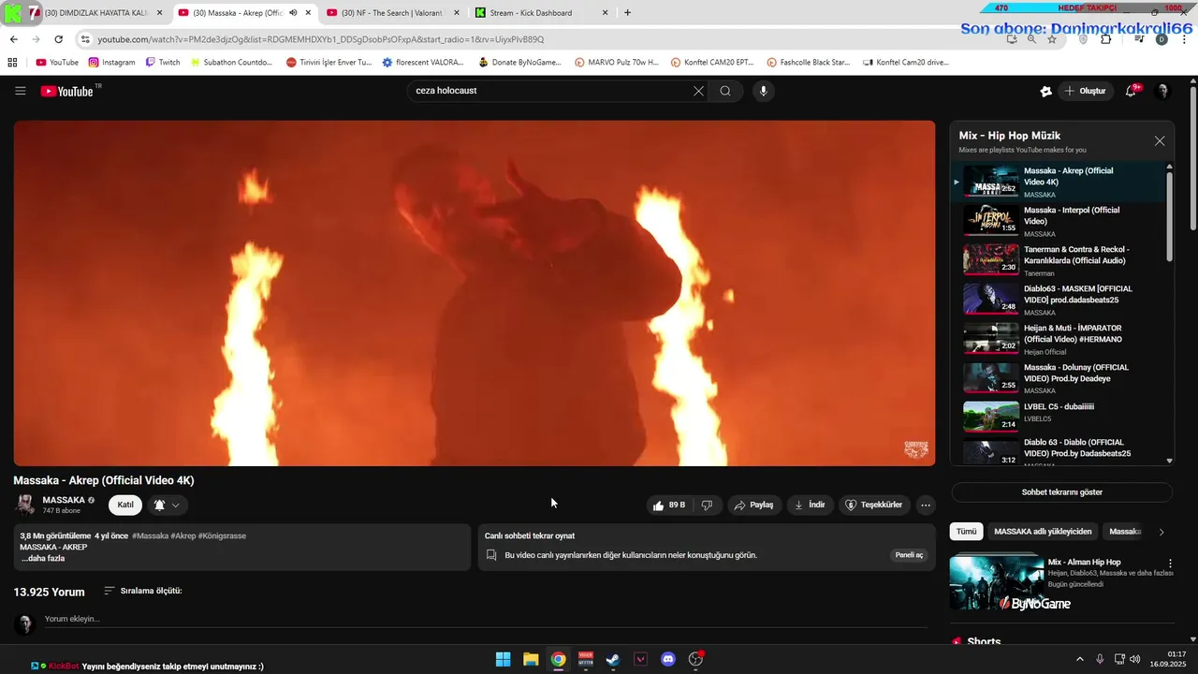The image size is (1198, 674).
Task: Select MASSAKA adlı yükleyiciden filter chip
Action: [x=1043, y=532]
